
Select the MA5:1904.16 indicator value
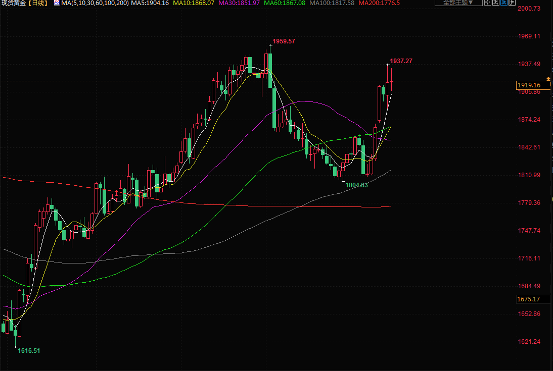(150, 3)
